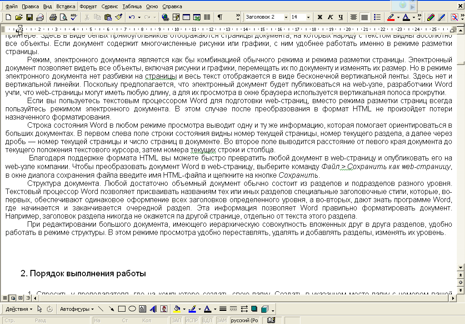Click the русский language indicator in status bar
This screenshot has width=465, height=324.
click(245, 320)
